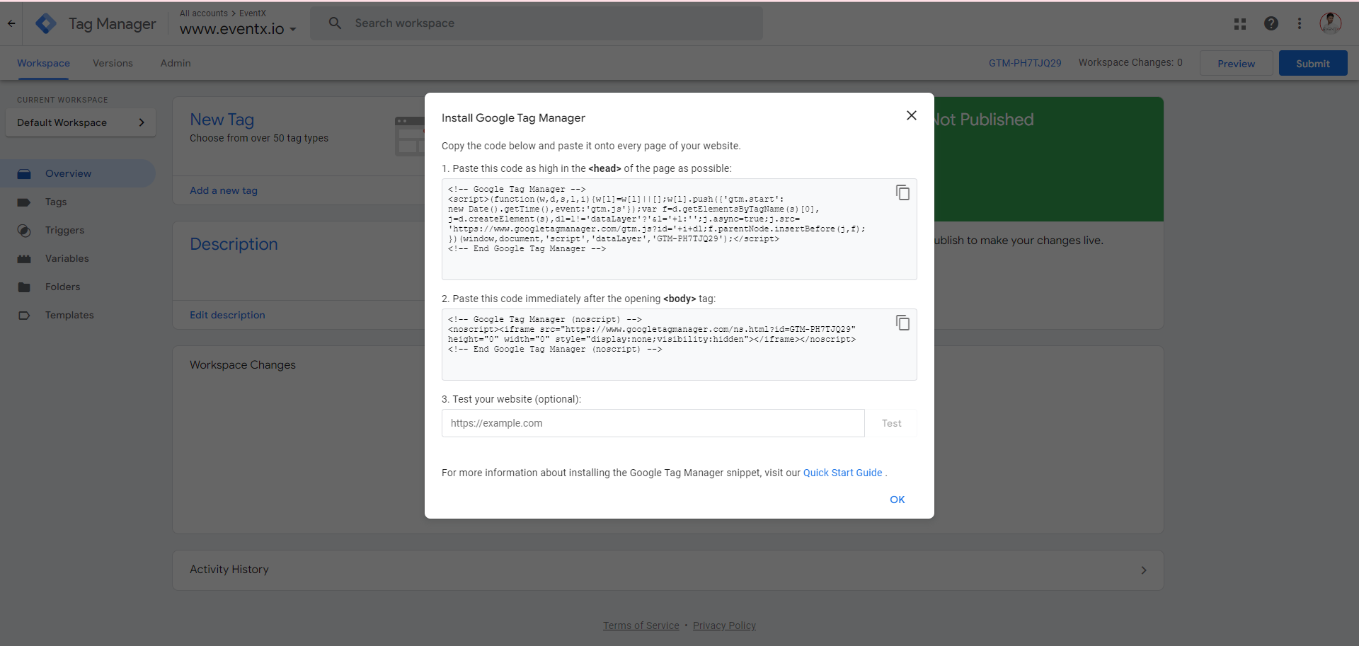1359x646 pixels.
Task: Click Edit description link
Action: pyautogui.click(x=227, y=315)
